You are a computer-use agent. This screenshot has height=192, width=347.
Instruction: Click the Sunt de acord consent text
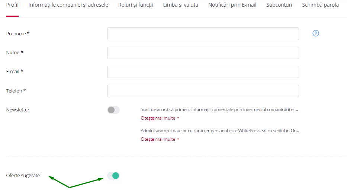click(219, 110)
